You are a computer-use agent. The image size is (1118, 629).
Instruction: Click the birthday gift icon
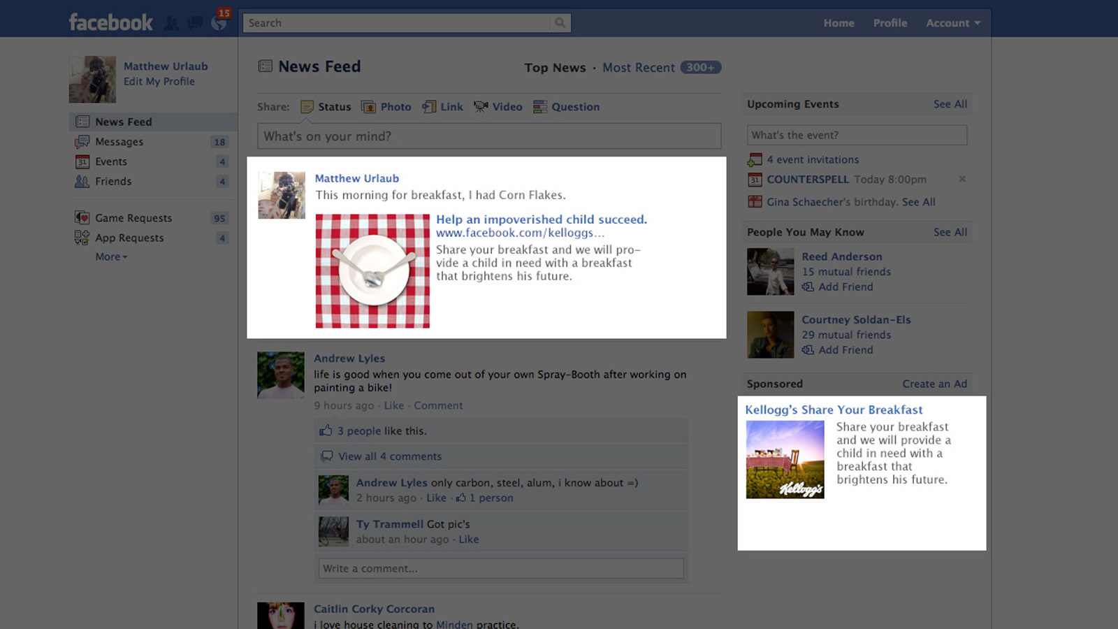[x=755, y=202]
